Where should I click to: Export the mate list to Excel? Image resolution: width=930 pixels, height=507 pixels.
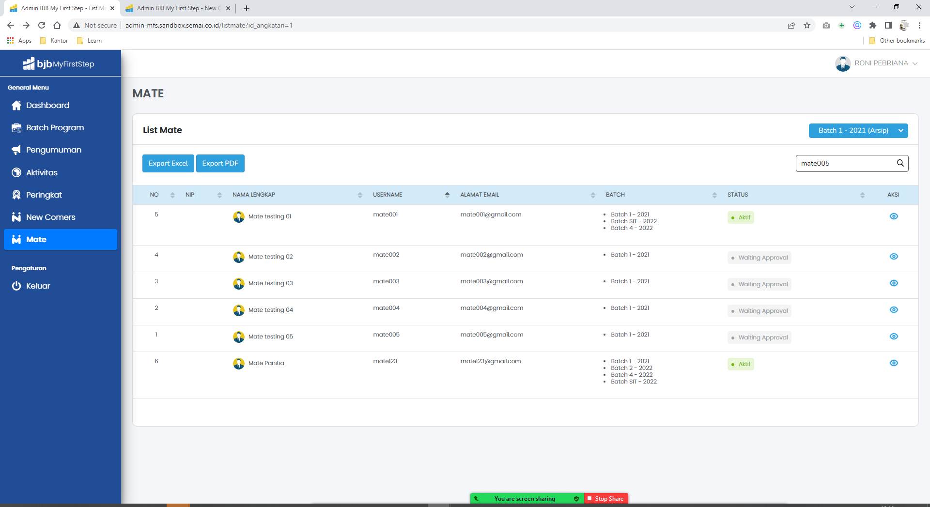[x=168, y=163]
